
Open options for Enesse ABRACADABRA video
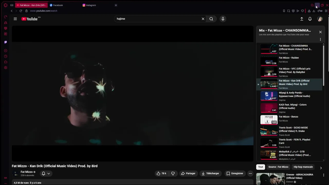(324, 175)
